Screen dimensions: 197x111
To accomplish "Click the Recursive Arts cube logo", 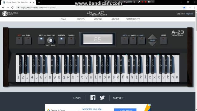I will tap(5, 14).
